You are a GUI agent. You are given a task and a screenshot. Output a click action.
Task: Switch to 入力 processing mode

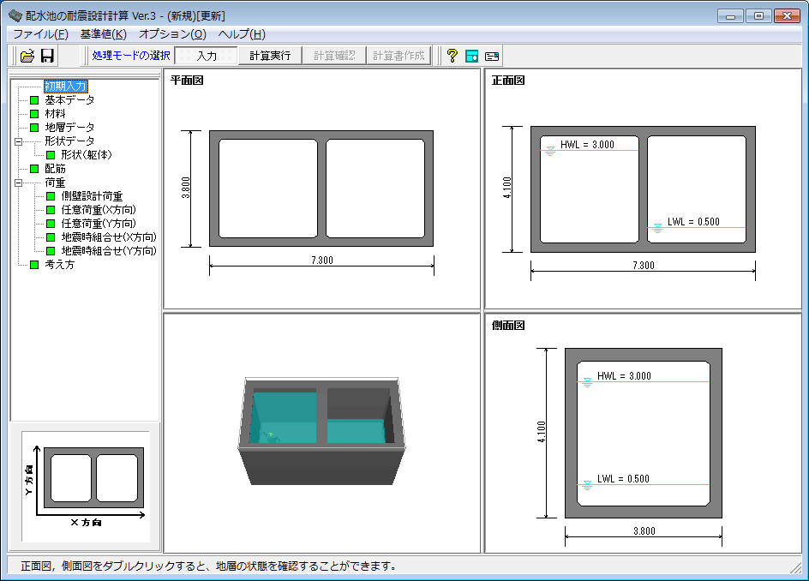click(207, 56)
